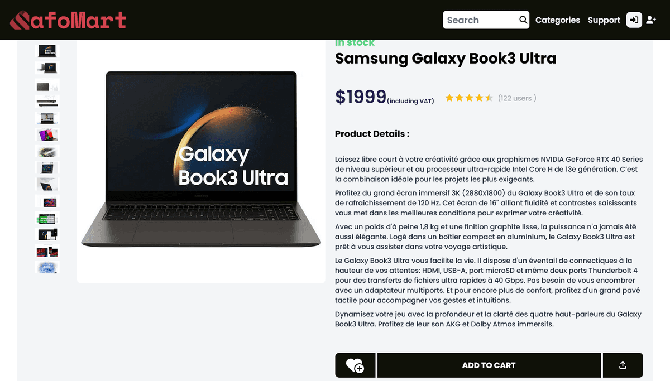Viewport: 670px width, 381px height.
Task: Type in the Search field
Action: point(480,20)
